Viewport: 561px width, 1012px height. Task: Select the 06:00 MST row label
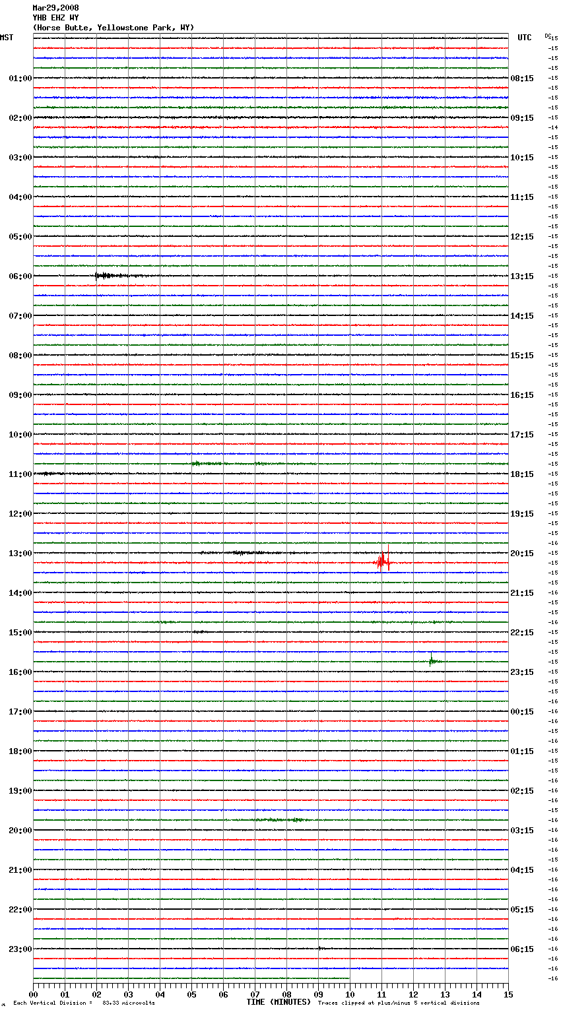(x=20, y=276)
